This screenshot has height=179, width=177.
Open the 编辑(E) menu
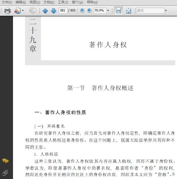tap(21, 2)
